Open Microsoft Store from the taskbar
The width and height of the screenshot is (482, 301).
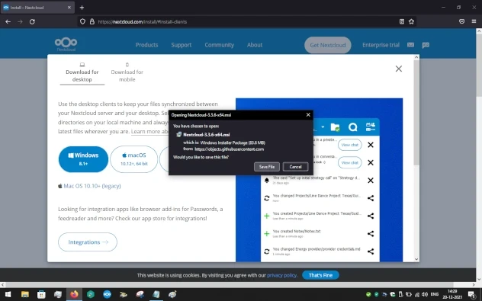[41, 295]
